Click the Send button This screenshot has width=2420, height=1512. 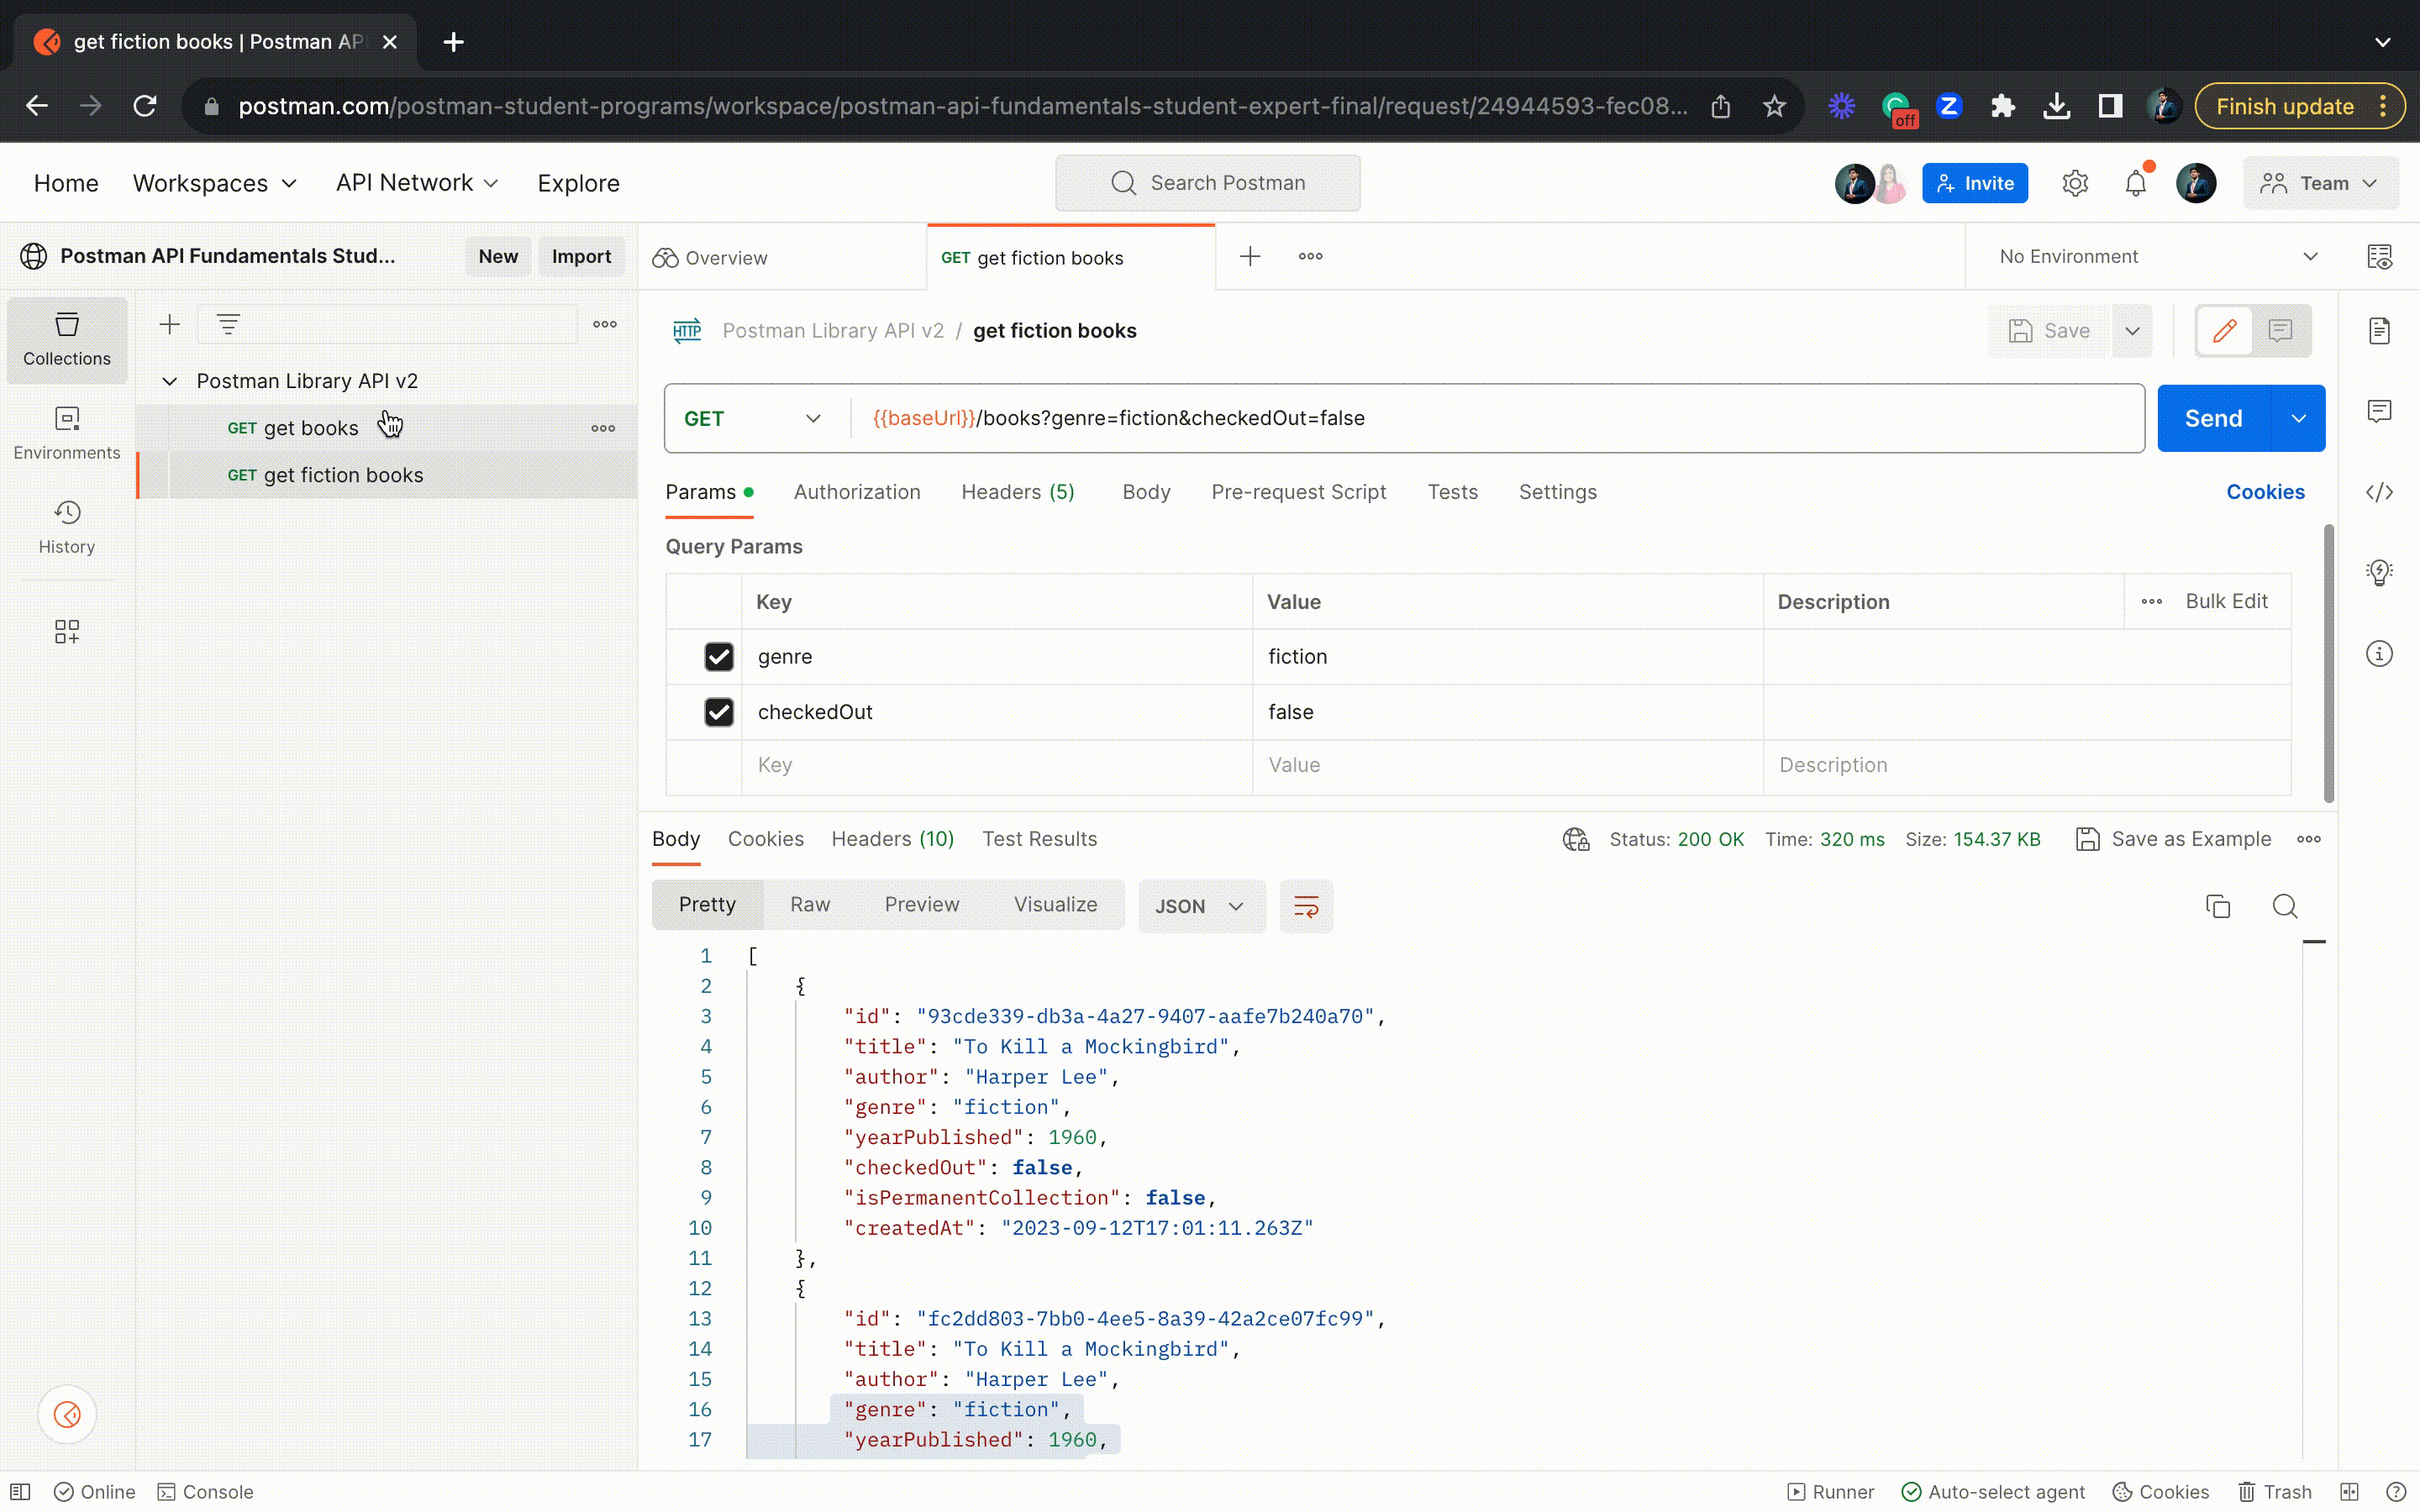click(2214, 418)
